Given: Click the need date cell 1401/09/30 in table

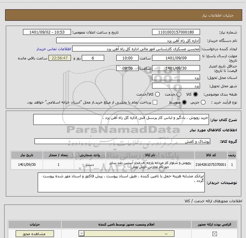Looking at the screenshot, I should click(x=27, y=165).
